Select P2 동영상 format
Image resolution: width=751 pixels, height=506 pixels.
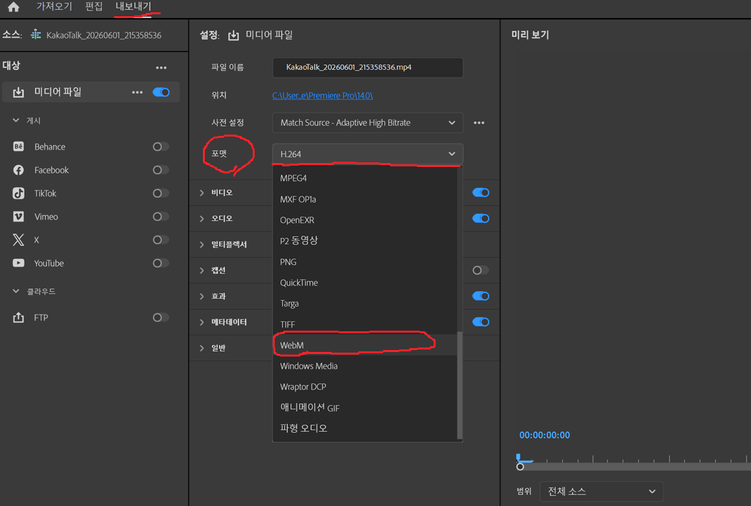point(365,241)
